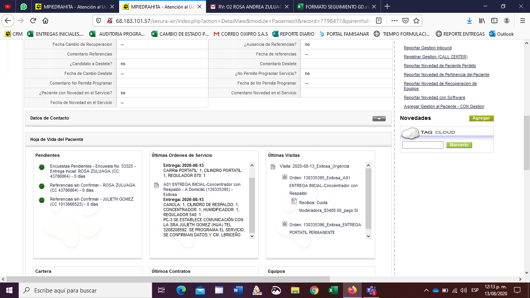Toggle the box icon beside Orden 130335396

pyautogui.click(x=284, y=224)
